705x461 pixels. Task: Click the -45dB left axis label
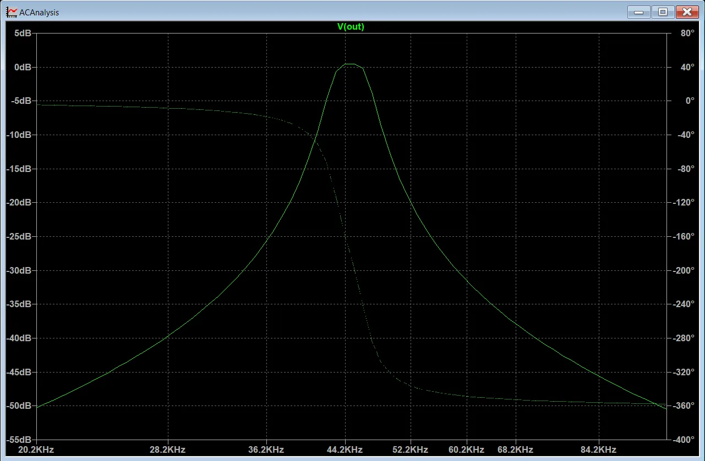19,372
